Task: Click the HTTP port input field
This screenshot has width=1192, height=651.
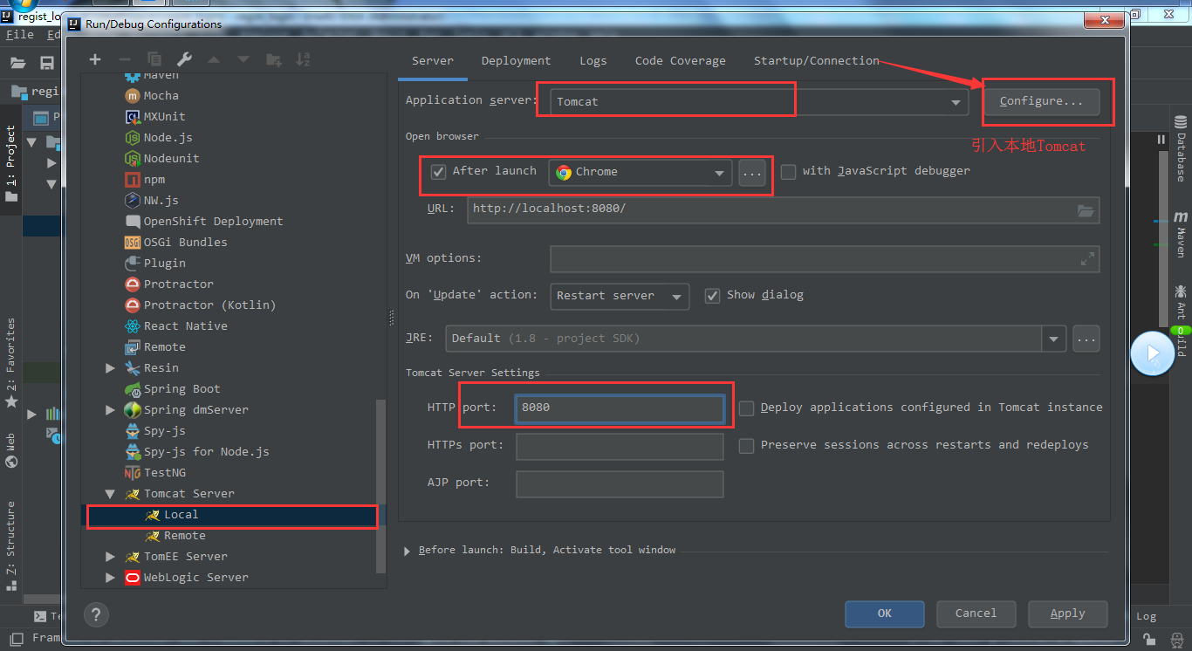Action: point(620,408)
